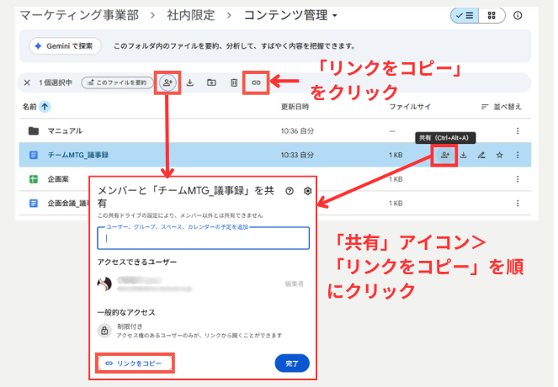
Task: Click the Gemini で探索 button
Action: pos(65,46)
